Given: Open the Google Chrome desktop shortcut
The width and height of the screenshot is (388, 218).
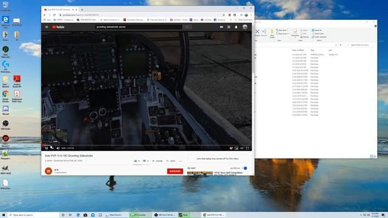Looking at the screenshot, I should [5, 96].
